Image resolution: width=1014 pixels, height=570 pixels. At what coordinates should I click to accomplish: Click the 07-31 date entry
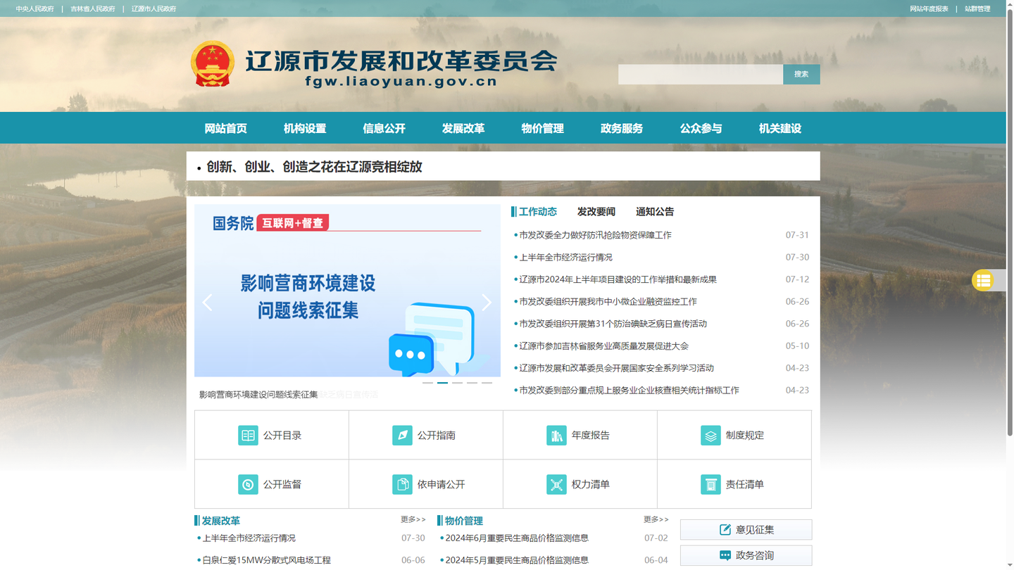click(x=797, y=235)
